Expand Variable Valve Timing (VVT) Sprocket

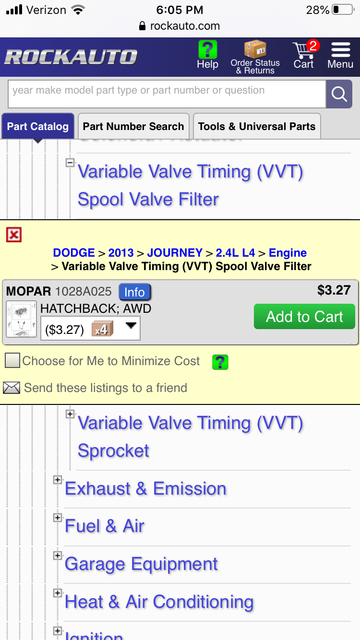tap(70, 414)
